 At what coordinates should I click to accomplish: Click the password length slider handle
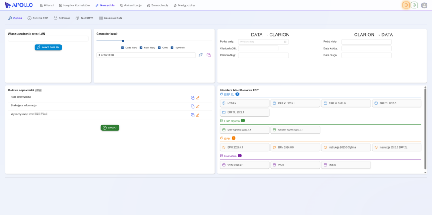click(x=123, y=41)
